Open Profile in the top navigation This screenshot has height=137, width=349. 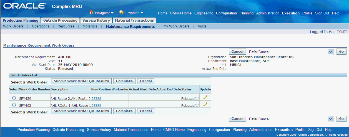[x=307, y=13]
